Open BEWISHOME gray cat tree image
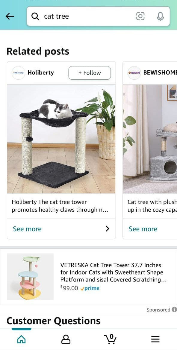 [150, 139]
